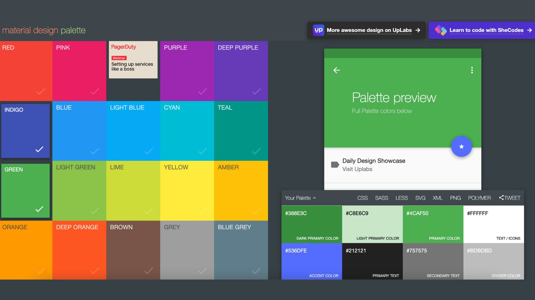Select the Grey color swatch
Screen dimensions: 535x300
[x=187, y=250]
